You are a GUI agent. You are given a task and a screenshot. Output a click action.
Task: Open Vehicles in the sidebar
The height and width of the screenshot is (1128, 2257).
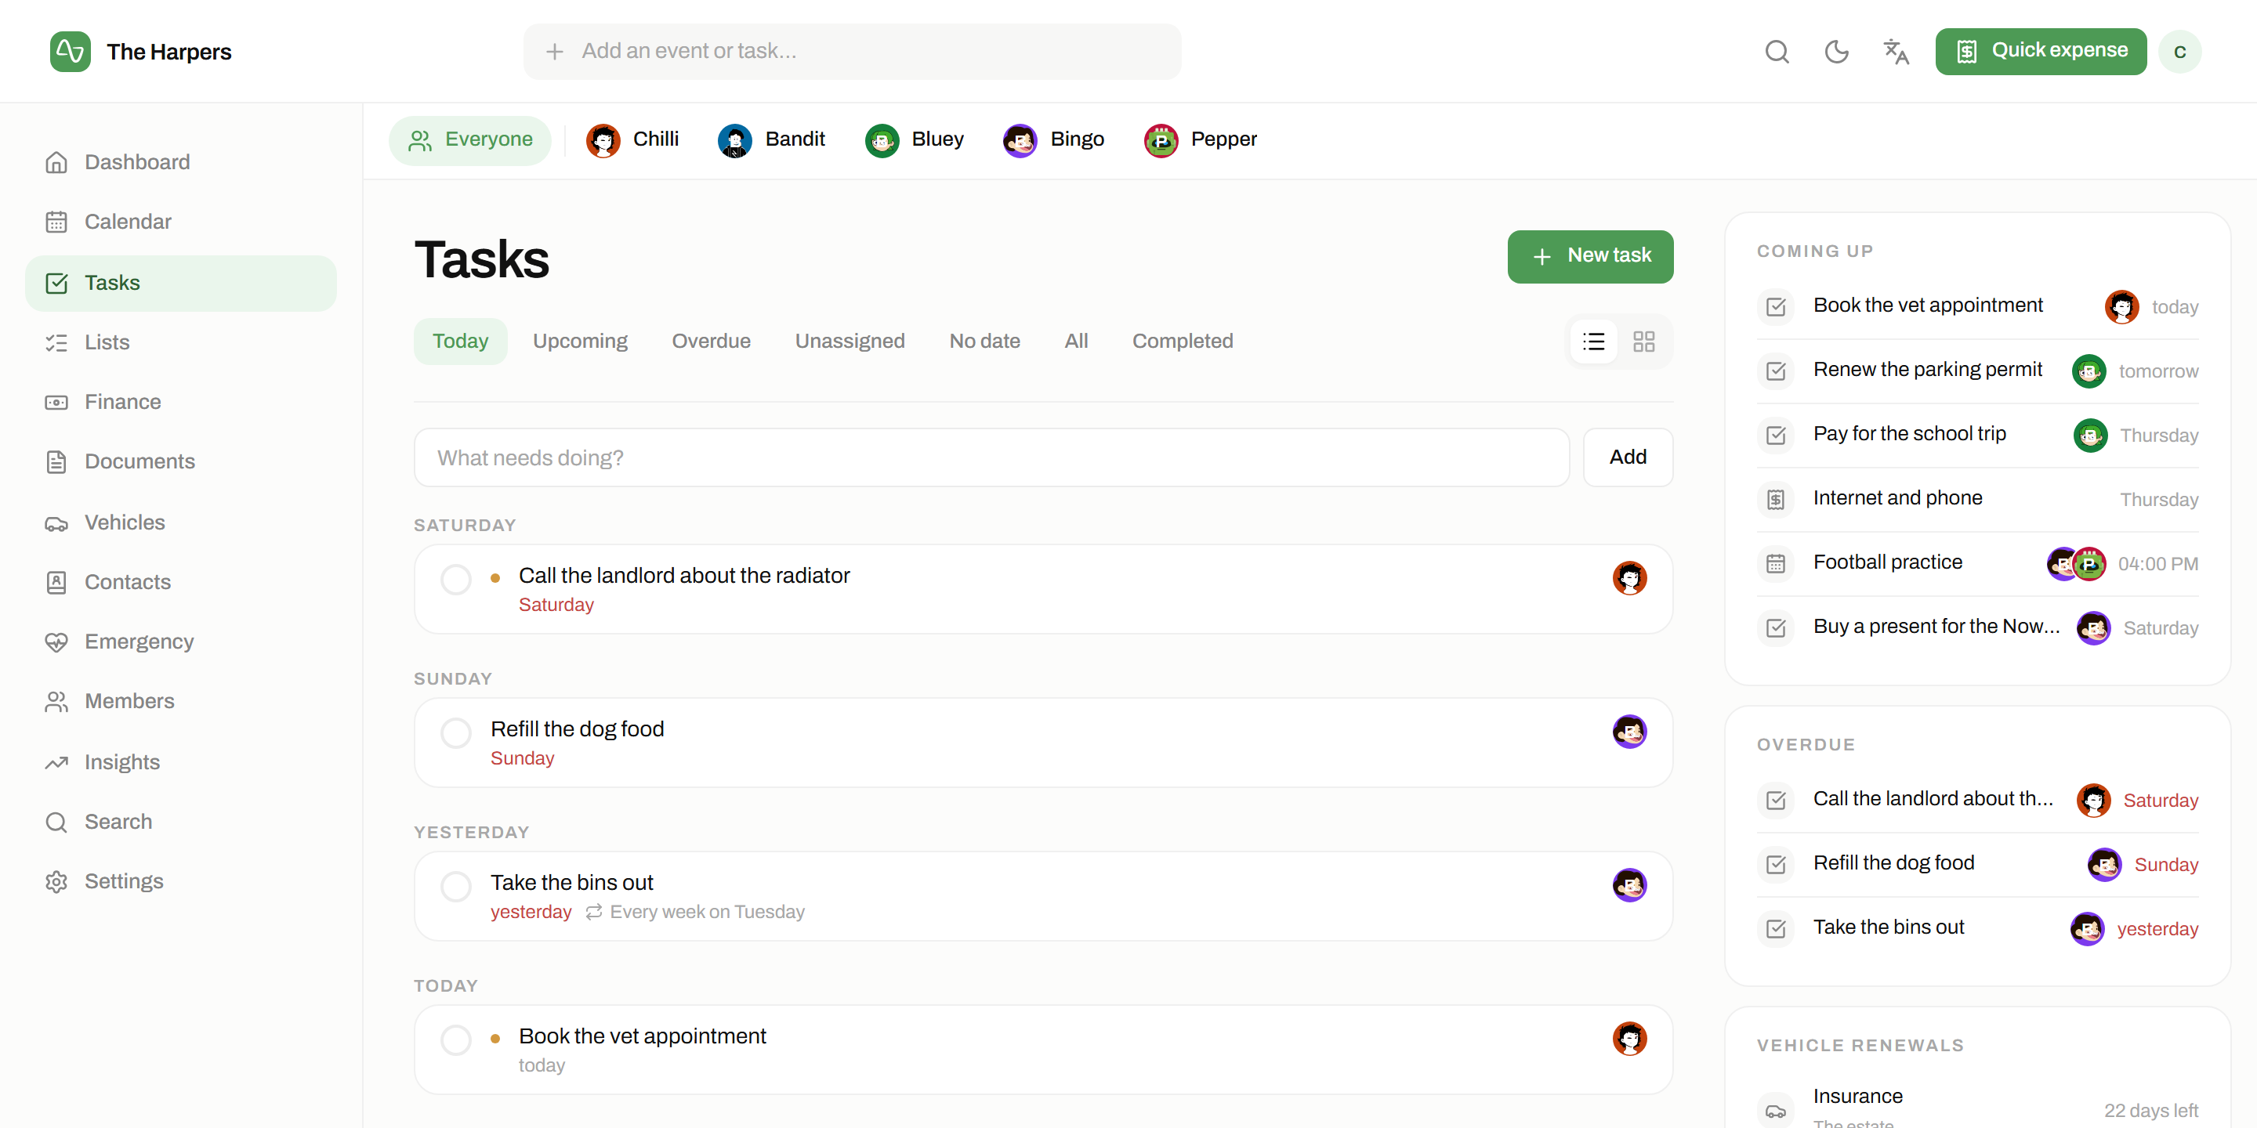point(180,522)
